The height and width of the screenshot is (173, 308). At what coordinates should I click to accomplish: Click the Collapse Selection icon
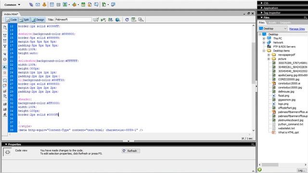(x=5, y=41)
